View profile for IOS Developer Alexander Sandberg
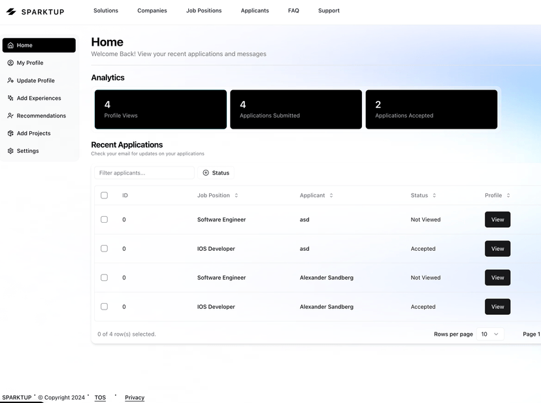Screen dimensions: 541x403 click(x=497, y=306)
